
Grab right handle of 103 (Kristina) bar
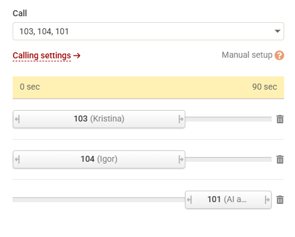[x=181, y=120]
